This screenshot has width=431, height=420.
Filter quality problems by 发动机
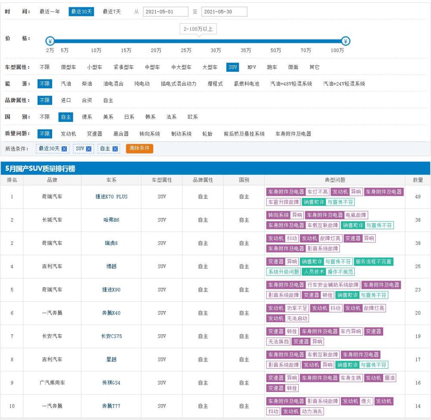68,134
